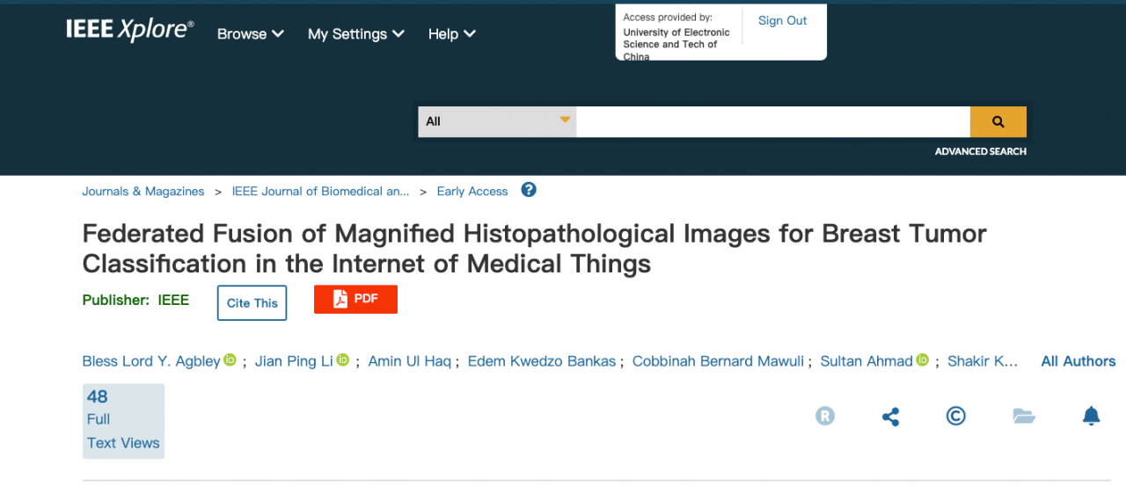1126x486 pixels.
Task: Click the Sign Out link
Action: (782, 21)
